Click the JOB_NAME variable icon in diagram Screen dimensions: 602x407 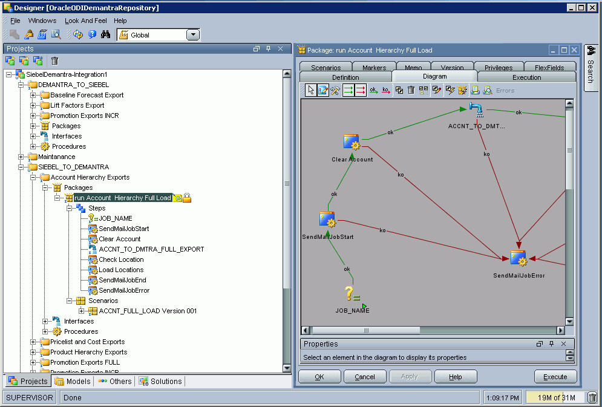352,295
